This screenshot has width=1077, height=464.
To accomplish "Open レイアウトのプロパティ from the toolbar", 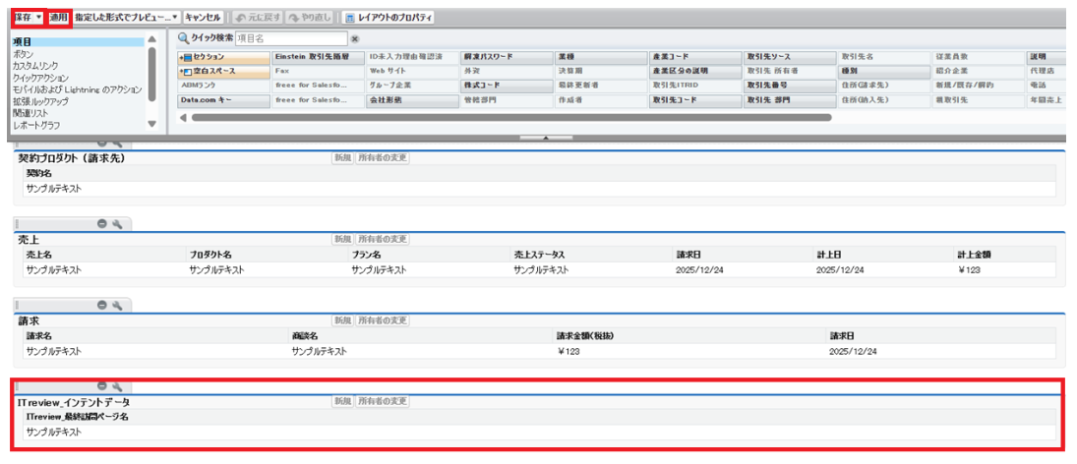I will tap(389, 18).
